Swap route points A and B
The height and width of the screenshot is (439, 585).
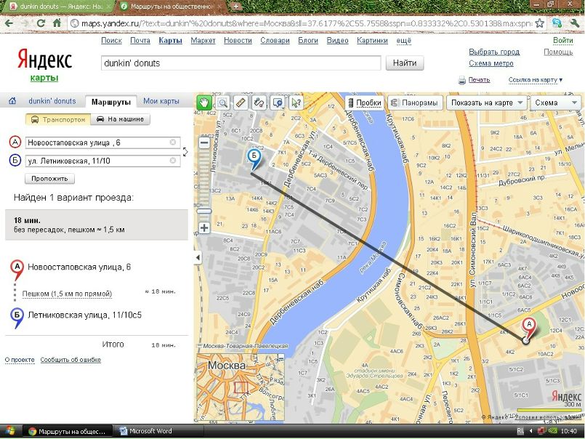coord(185,152)
